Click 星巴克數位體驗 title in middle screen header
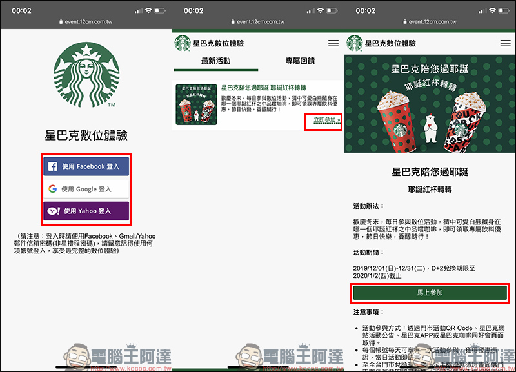 point(218,43)
